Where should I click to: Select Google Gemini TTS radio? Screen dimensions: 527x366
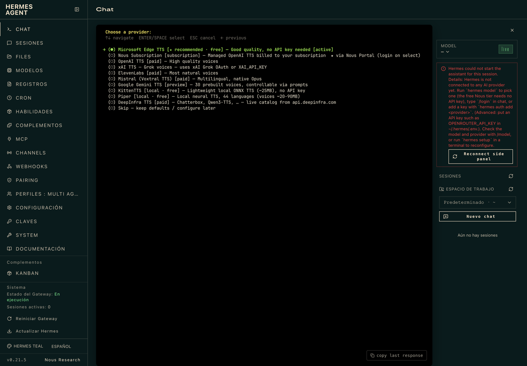(x=112, y=85)
